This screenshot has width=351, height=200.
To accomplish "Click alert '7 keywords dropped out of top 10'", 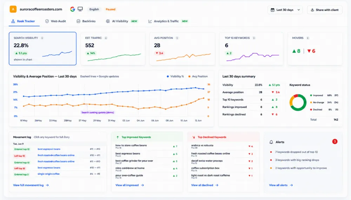I will [296, 152].
